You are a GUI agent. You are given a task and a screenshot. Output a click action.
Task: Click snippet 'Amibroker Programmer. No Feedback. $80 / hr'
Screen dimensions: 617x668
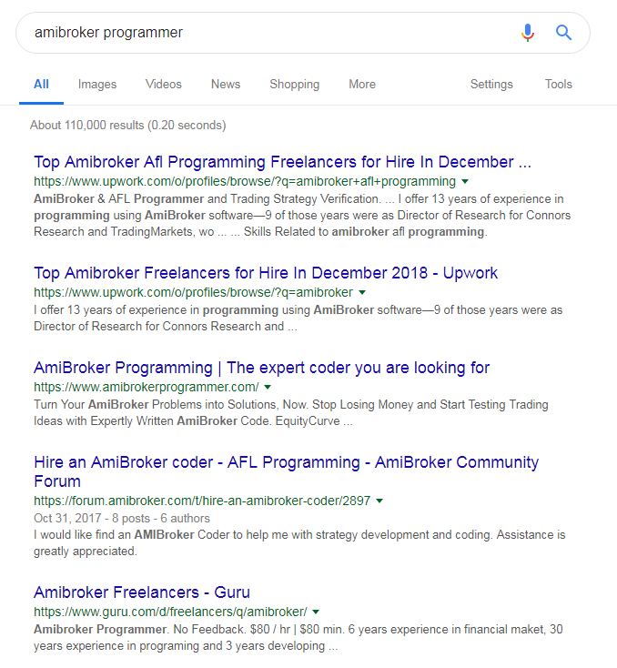click(298, 638)
